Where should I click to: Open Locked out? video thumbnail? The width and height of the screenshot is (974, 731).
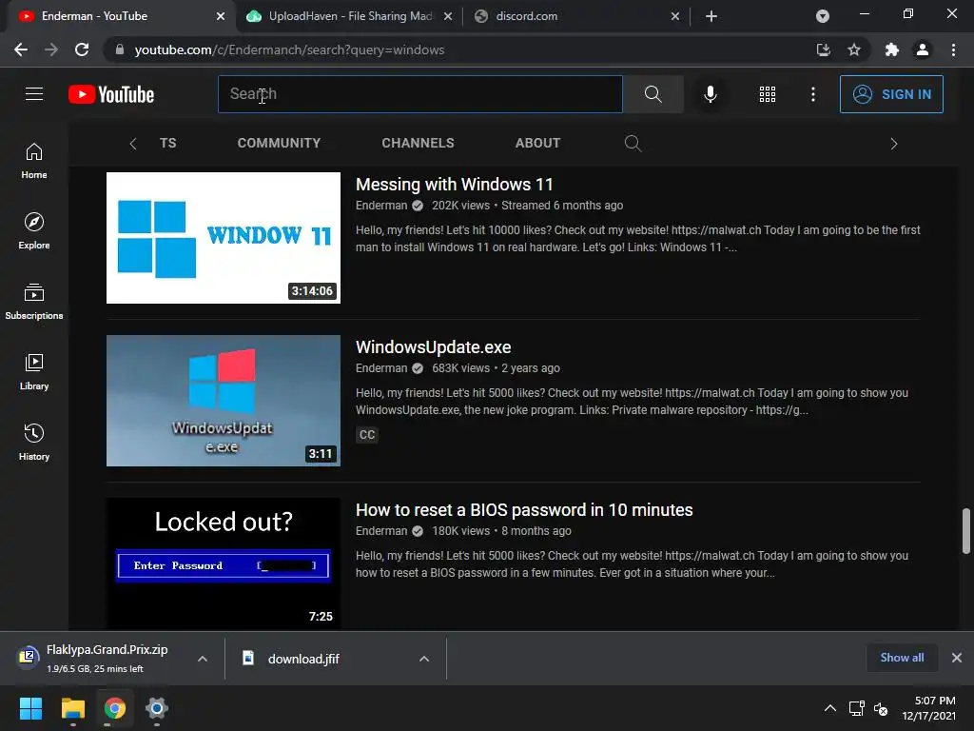click(x=223, y=563)
